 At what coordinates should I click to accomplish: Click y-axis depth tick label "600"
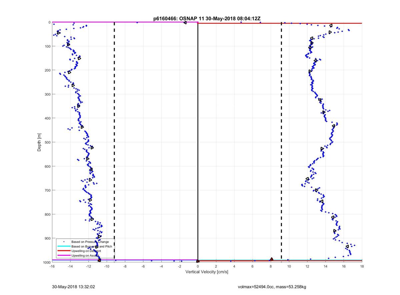pyautogui.click(x=47, y=166)
